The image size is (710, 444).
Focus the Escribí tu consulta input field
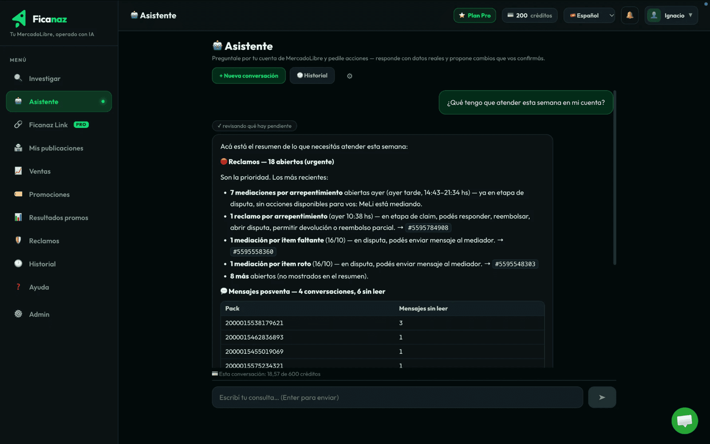click(397, 397)
